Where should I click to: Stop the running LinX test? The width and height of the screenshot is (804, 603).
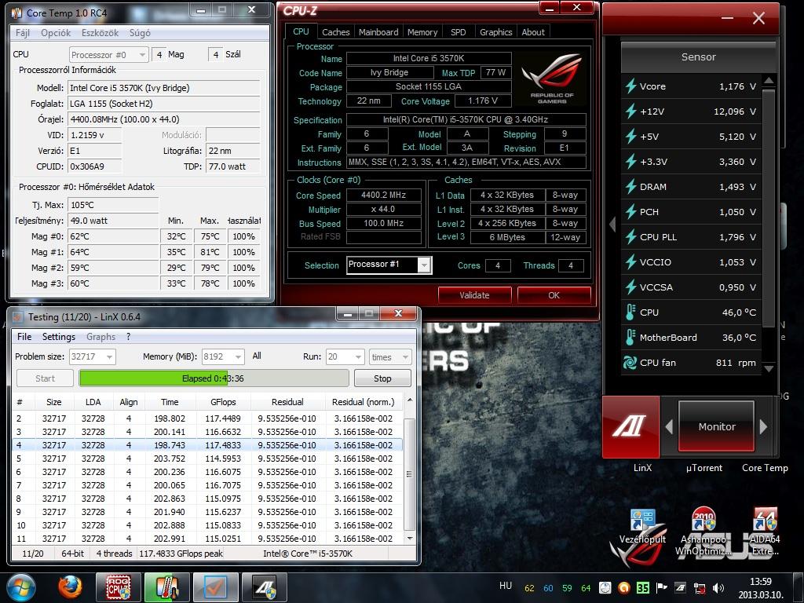pyautogui.click(x=382, y=378)
